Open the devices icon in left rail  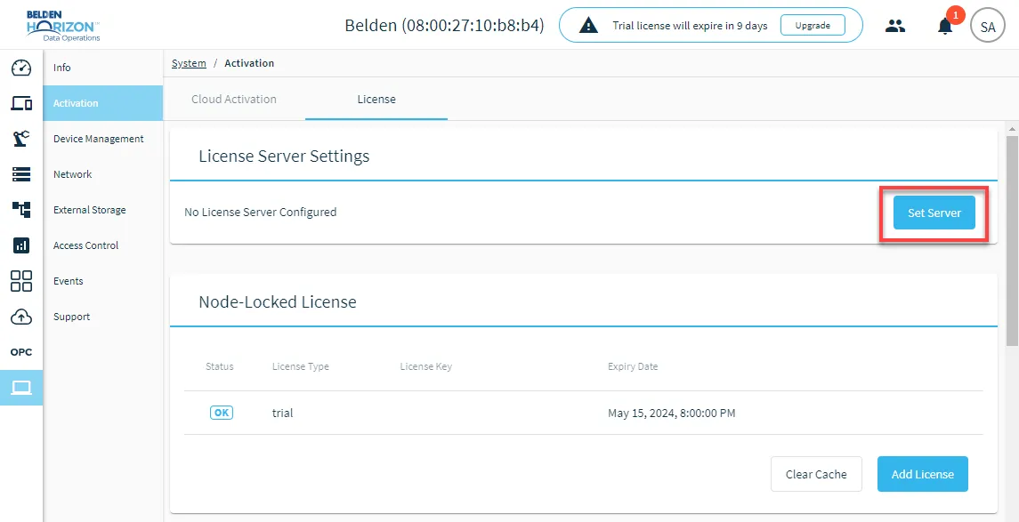(21, 102)
